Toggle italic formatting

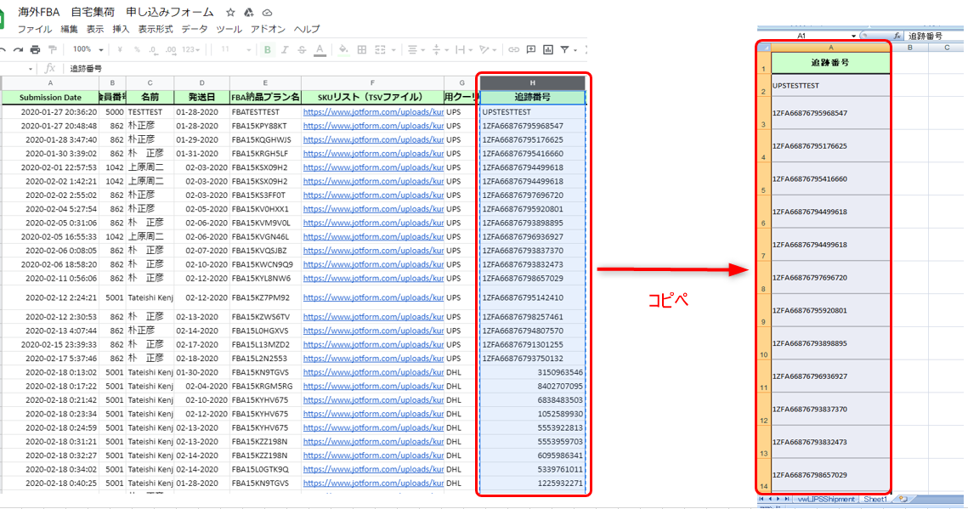pos(285,50)
